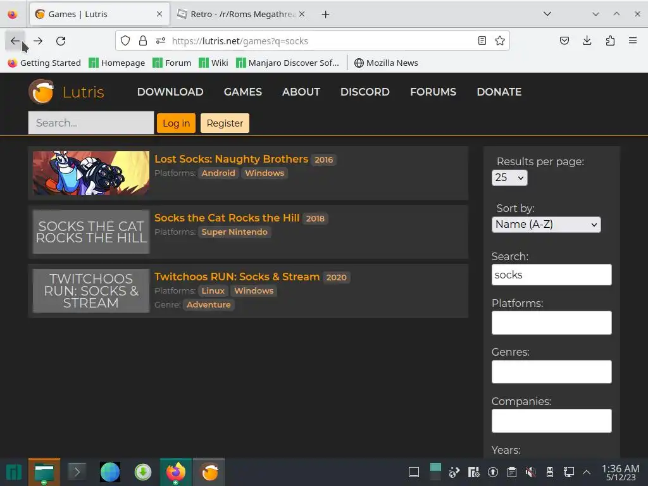This screenshot has width=648, height=486.
Task: Show hidden system tray icons
Action: pos(587,472)
